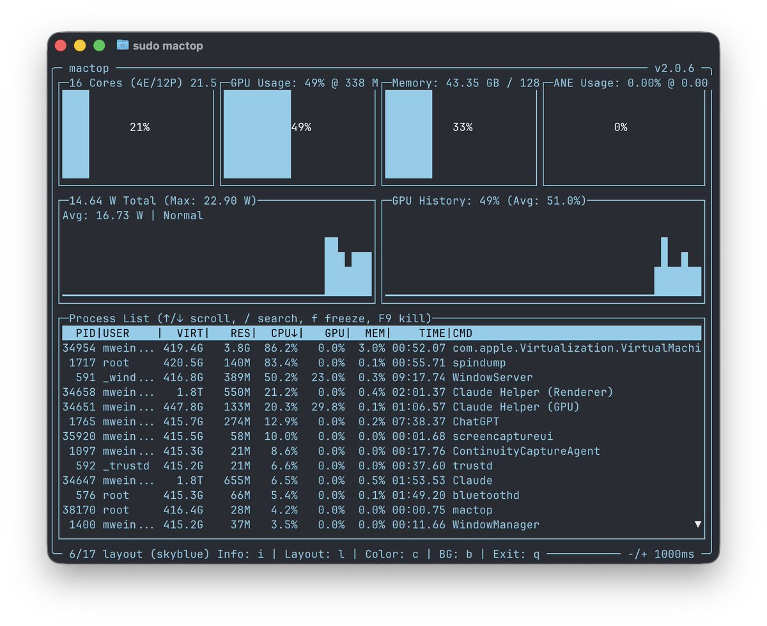Select the Claude Helper (Renderer) process row
The image size is (767, 626).
tap(382, 392)
